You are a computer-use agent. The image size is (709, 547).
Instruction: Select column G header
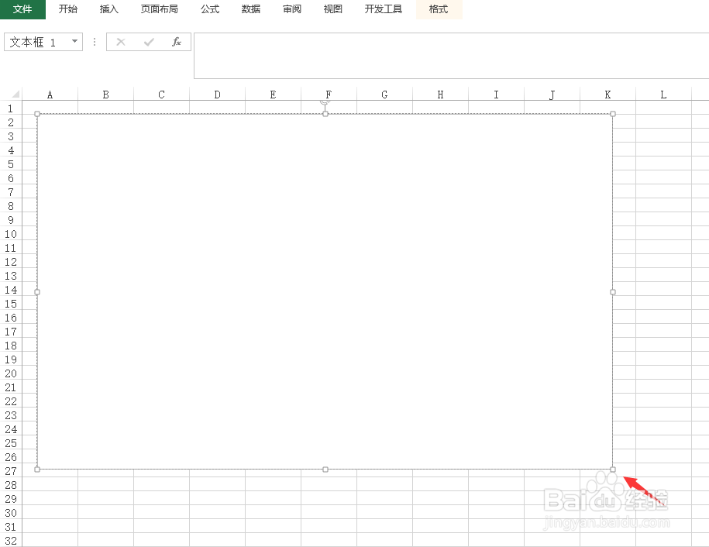click(x=384, y=94)
